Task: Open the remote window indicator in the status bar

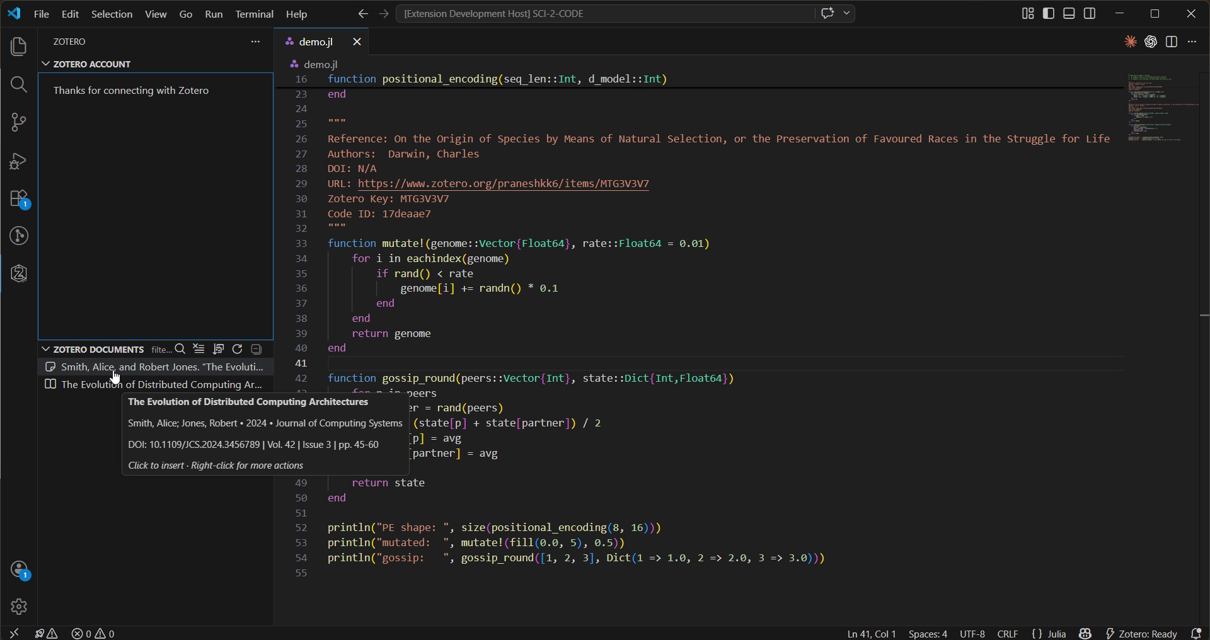Action: click(x=14, y=634)
